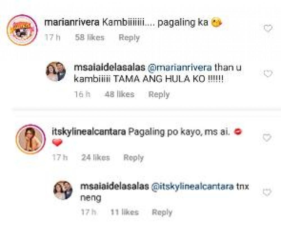
Task: Like marianrivera's comment with the heart icon
Action: point(268,28)
